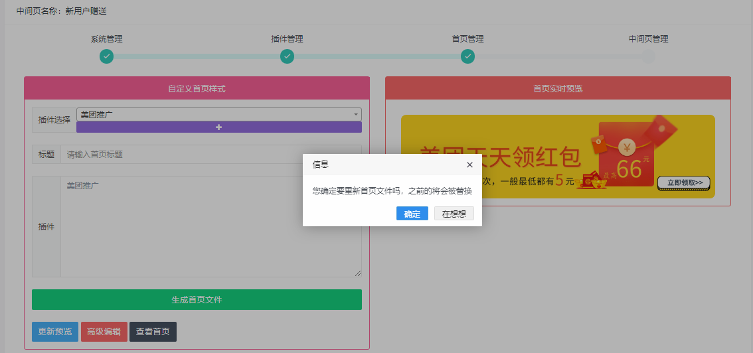Click the 中间页名称：新用户赠送 text

click(x=62, y=11)
